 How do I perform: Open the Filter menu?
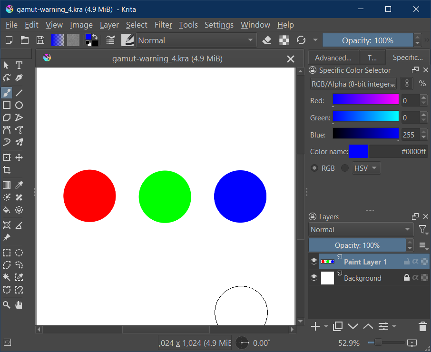[x=163, y=25]
